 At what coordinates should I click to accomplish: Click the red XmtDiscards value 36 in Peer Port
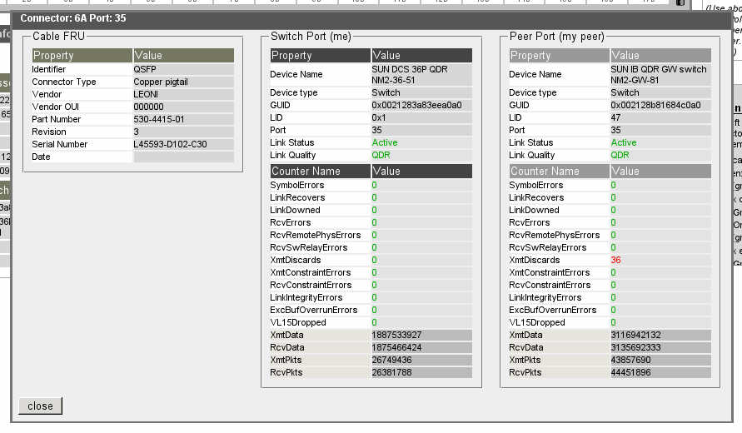[615, 260]
